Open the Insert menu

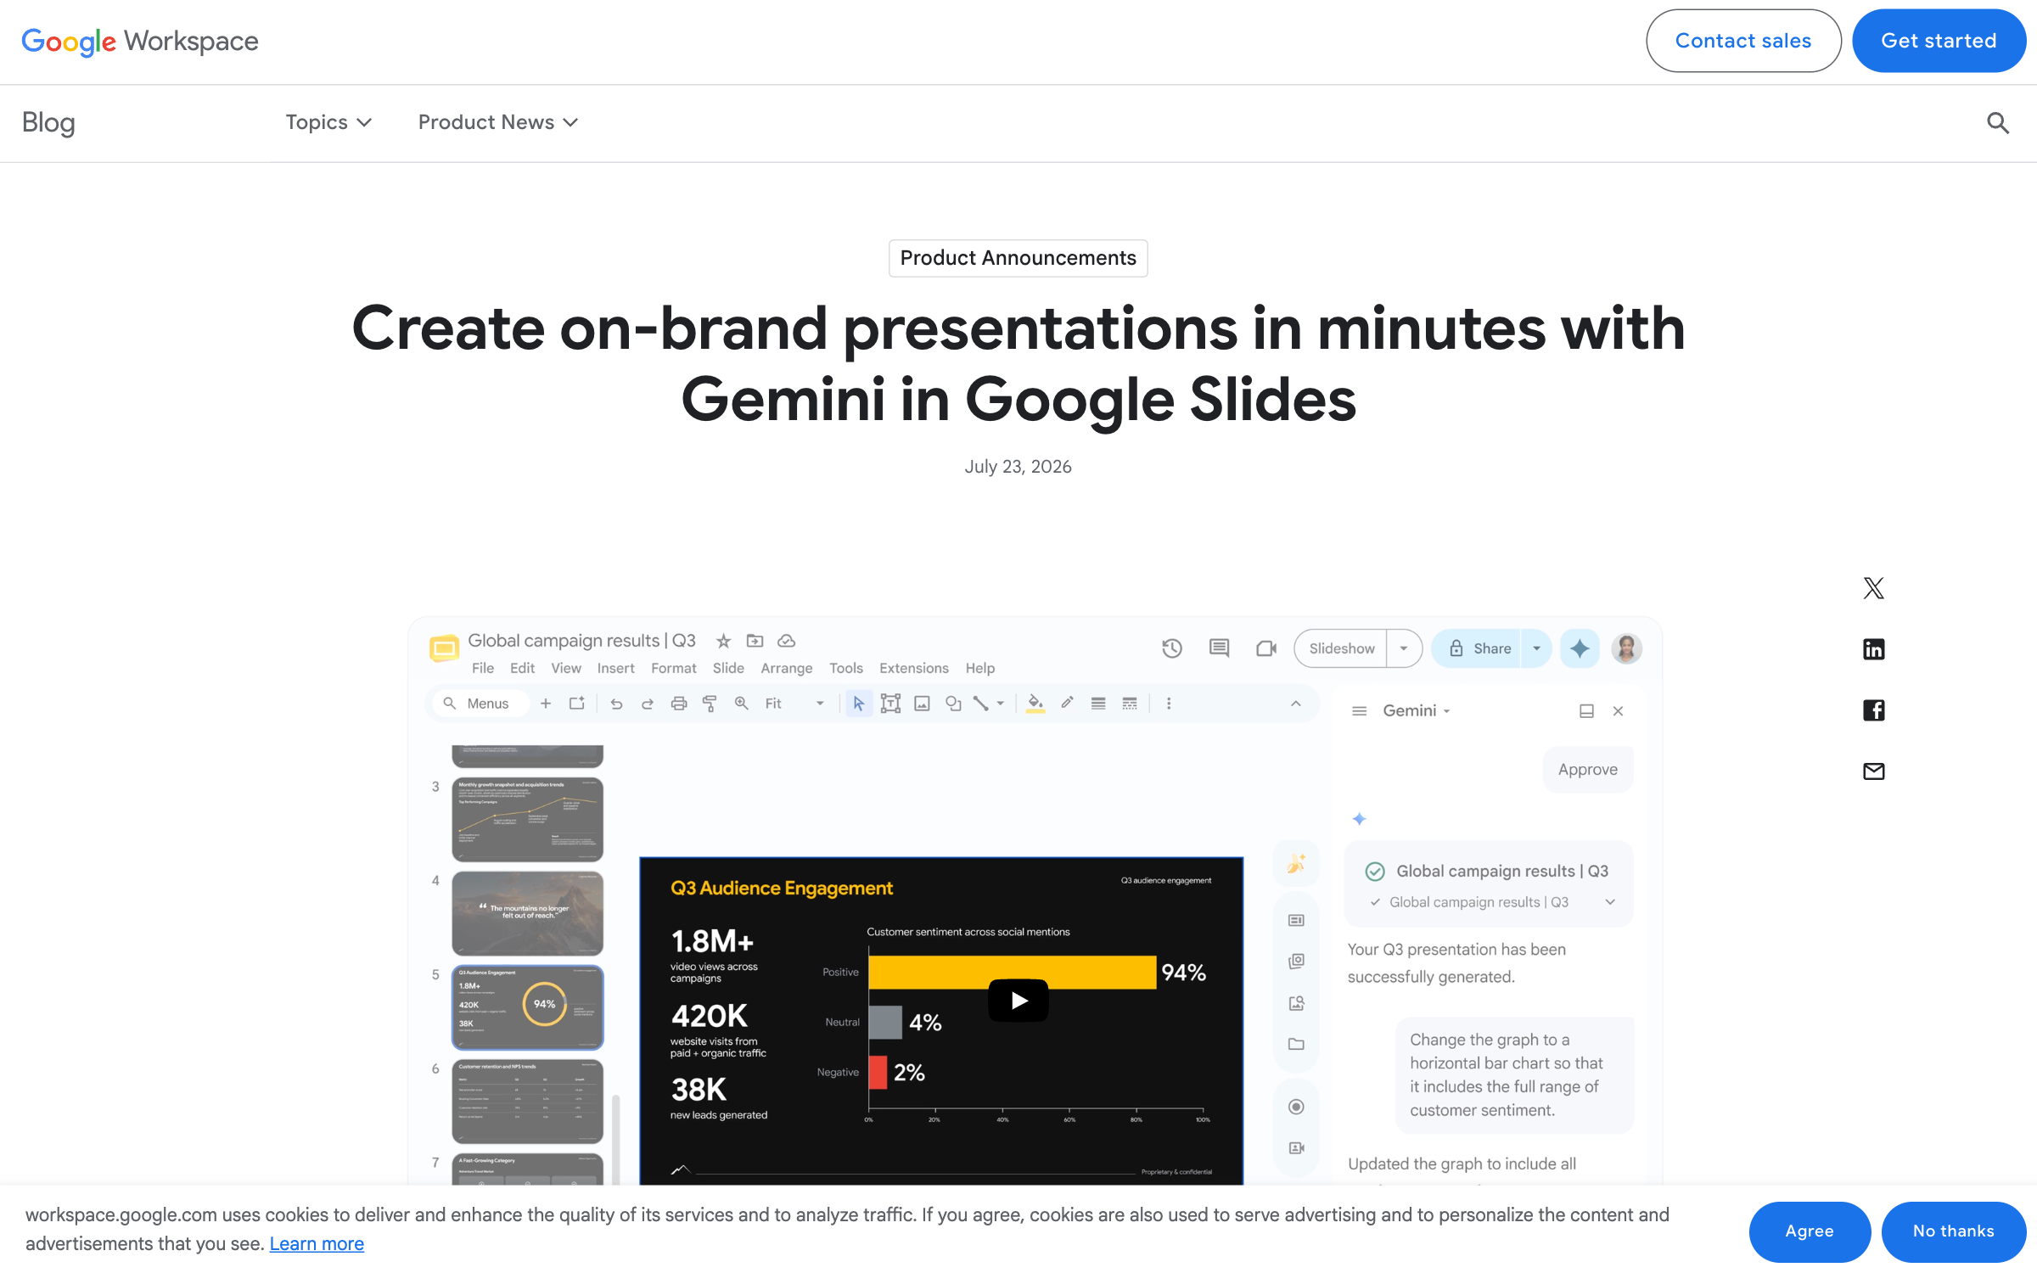(615, 669)
